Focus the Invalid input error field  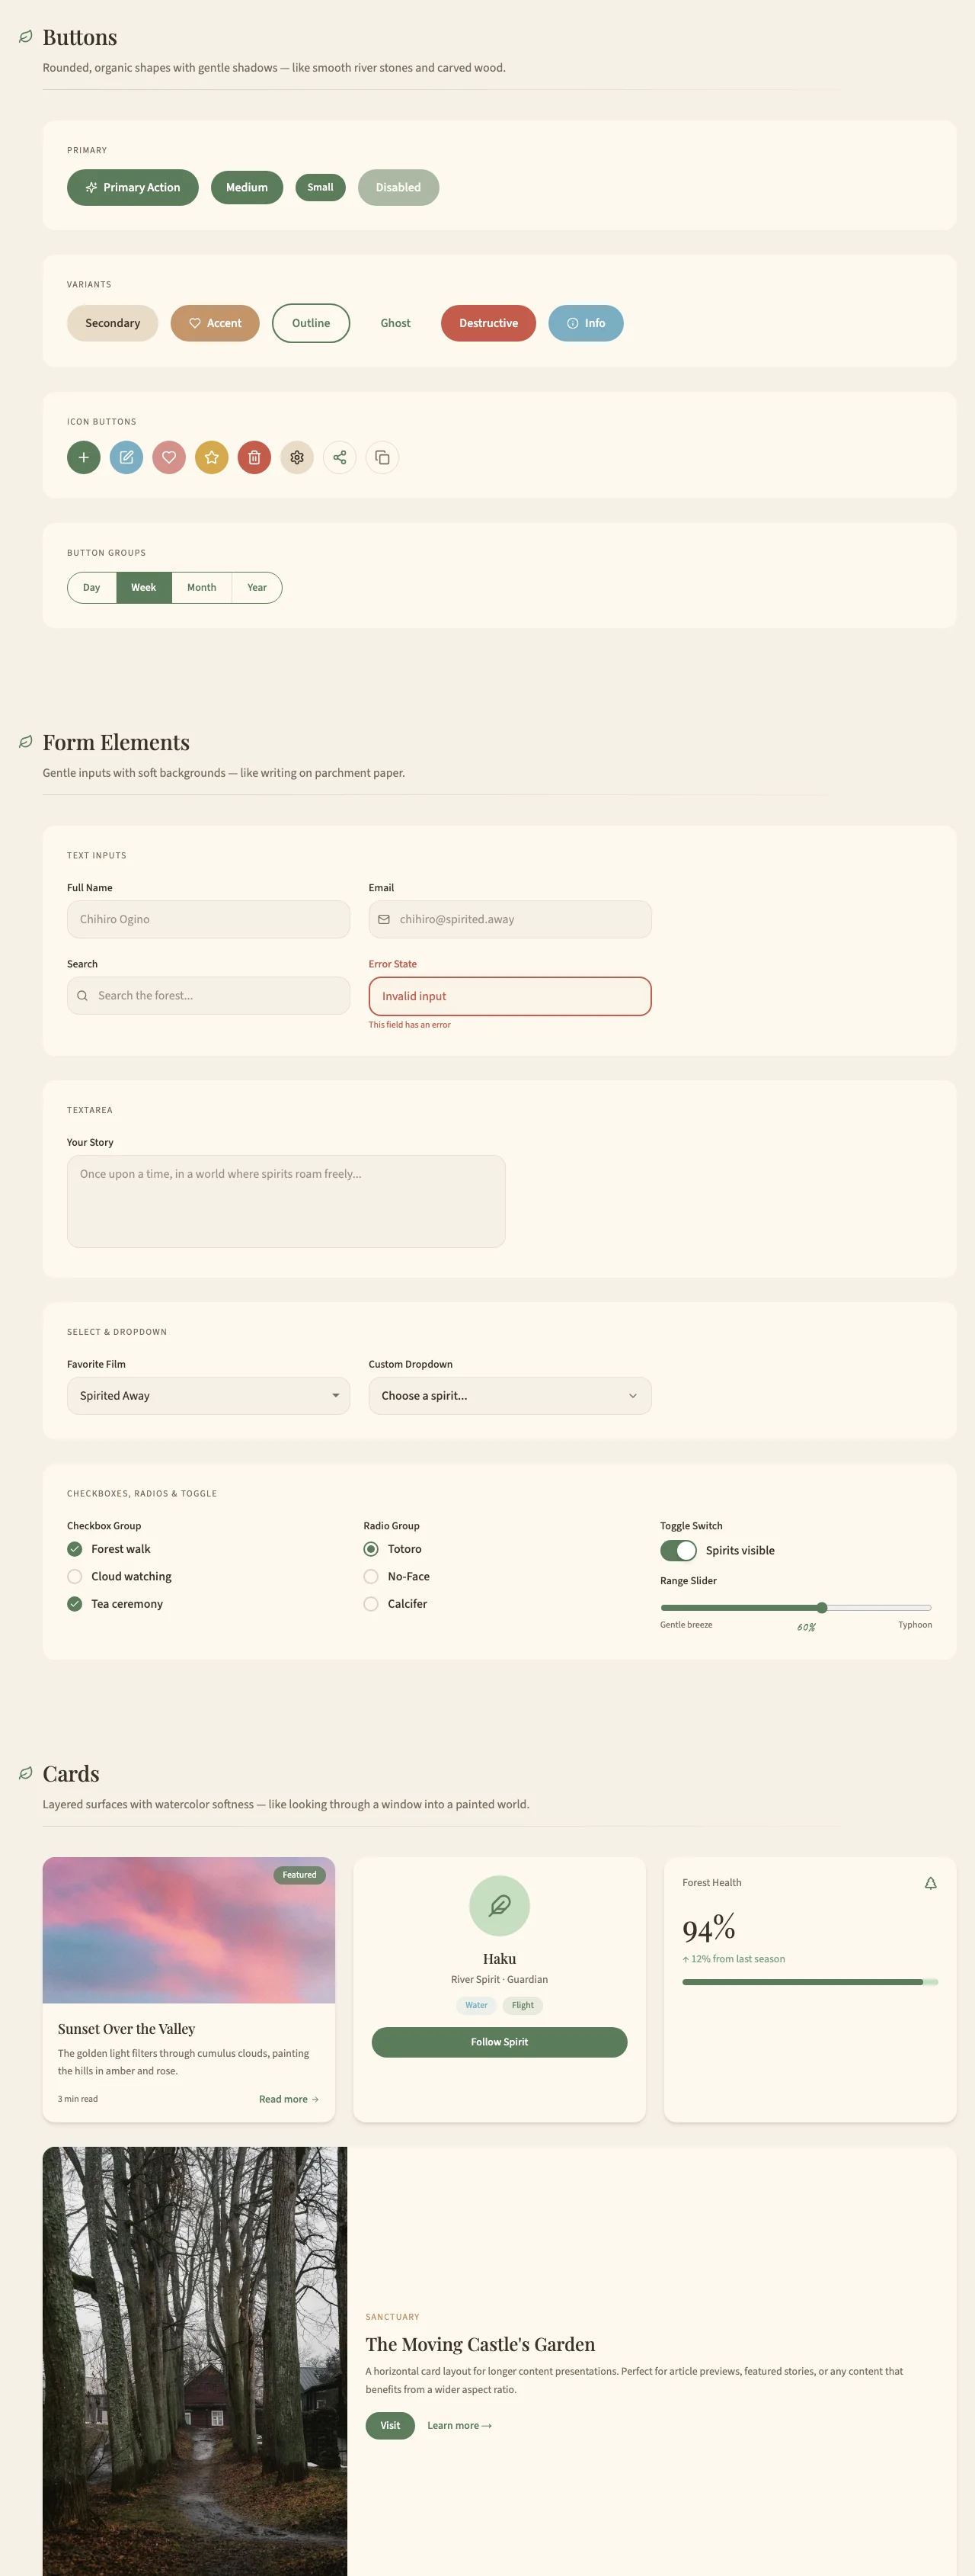510,996
